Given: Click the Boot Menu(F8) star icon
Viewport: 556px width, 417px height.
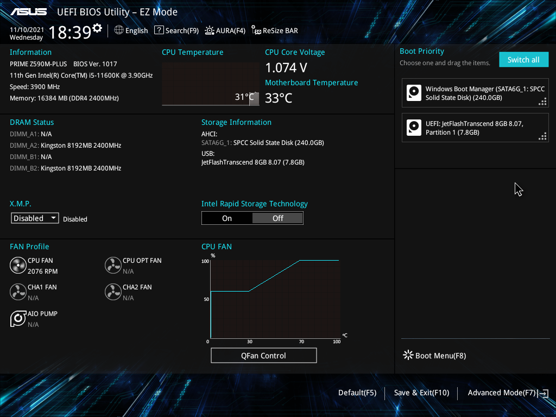Looking at the screenshot, I should tap(408, 355).
